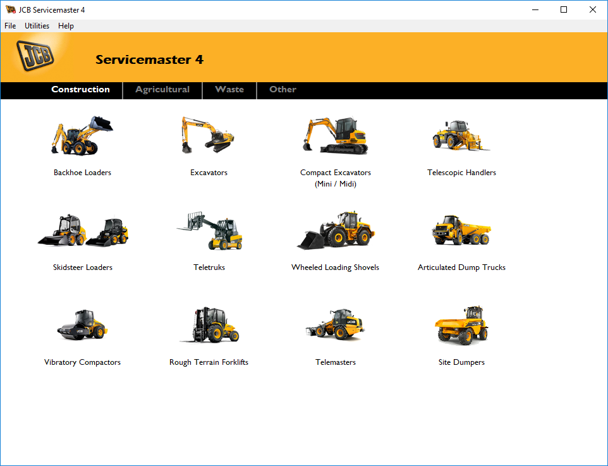Open the Articulated Dump Trucks icon
Image resolution: width=608 pixels, height=466 pixels.
[x=461, y=230]
